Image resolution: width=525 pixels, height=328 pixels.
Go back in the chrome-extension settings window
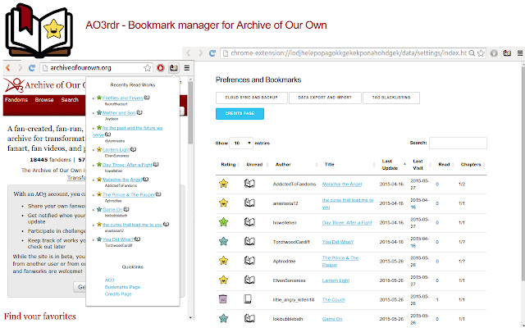188,52
